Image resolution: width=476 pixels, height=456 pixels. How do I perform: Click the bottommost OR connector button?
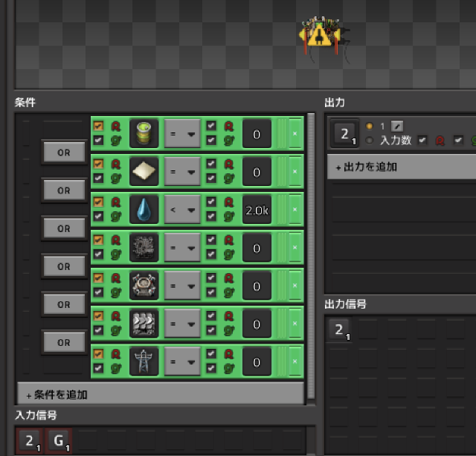coord(63,342)
